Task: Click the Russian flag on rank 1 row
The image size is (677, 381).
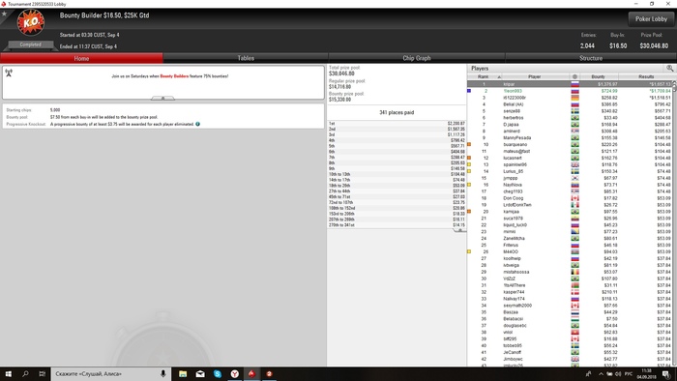Action: (x=574, y=84)
